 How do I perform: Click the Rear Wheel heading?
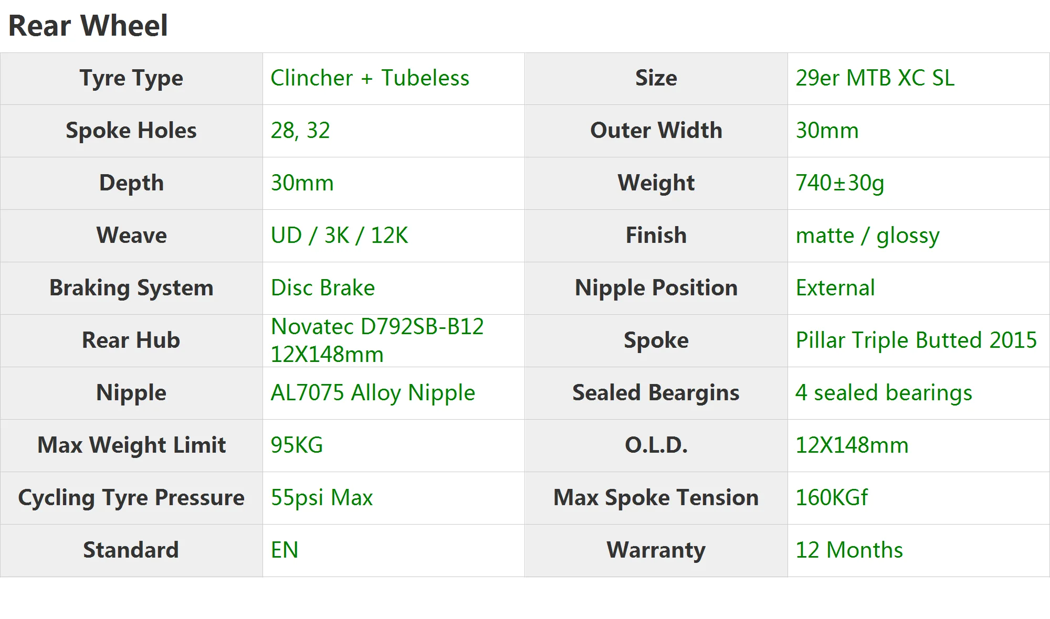[88, 25]
